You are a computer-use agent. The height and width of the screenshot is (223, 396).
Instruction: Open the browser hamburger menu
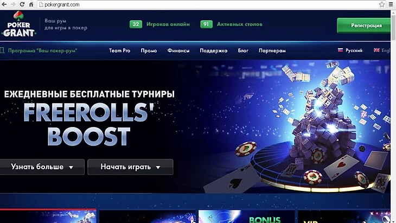(x=391, y=4)
